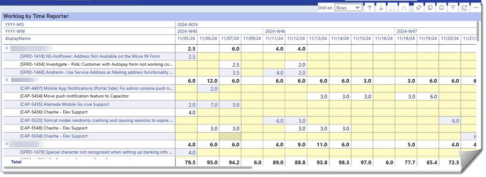
Task: Click the 11/19/24 date column header
Action: click(x=428, y=38)
